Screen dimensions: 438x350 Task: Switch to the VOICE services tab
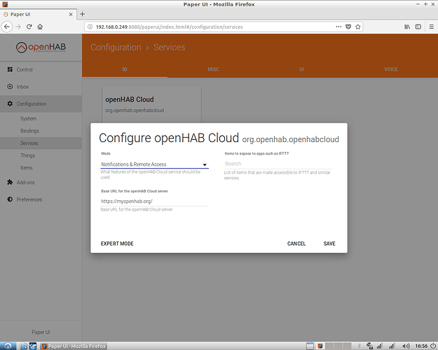390,69
